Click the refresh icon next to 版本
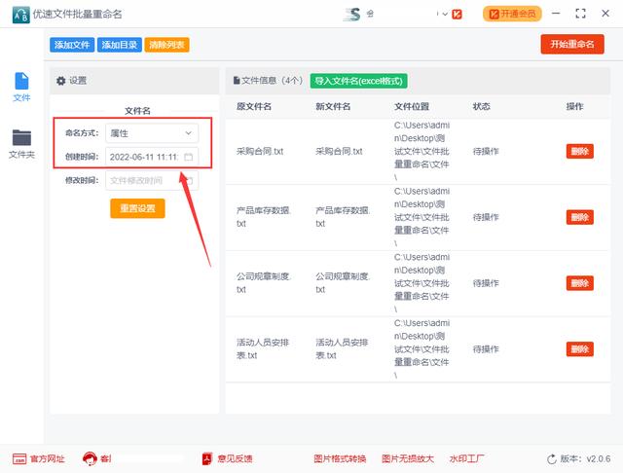Viewport: 623px width, 473px height. point(552,459)
